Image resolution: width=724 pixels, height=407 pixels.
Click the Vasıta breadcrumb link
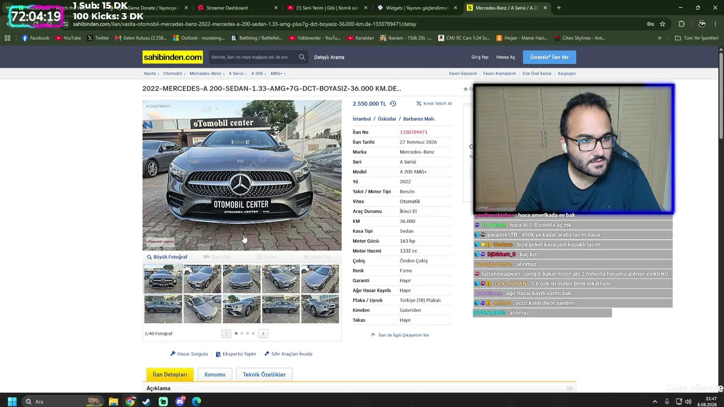(149, 73)
